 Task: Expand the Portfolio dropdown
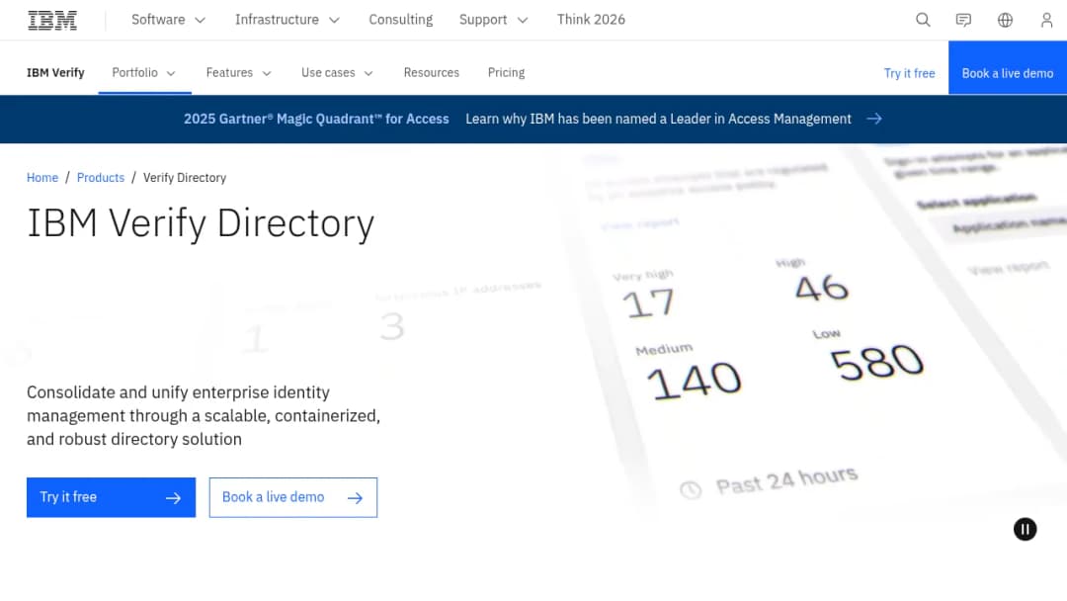pos(144,73)
